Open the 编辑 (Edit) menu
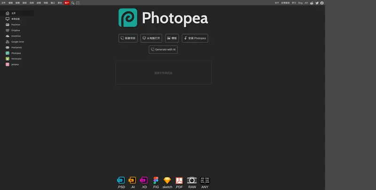376x190 pixels. click(x=10, y=3)
